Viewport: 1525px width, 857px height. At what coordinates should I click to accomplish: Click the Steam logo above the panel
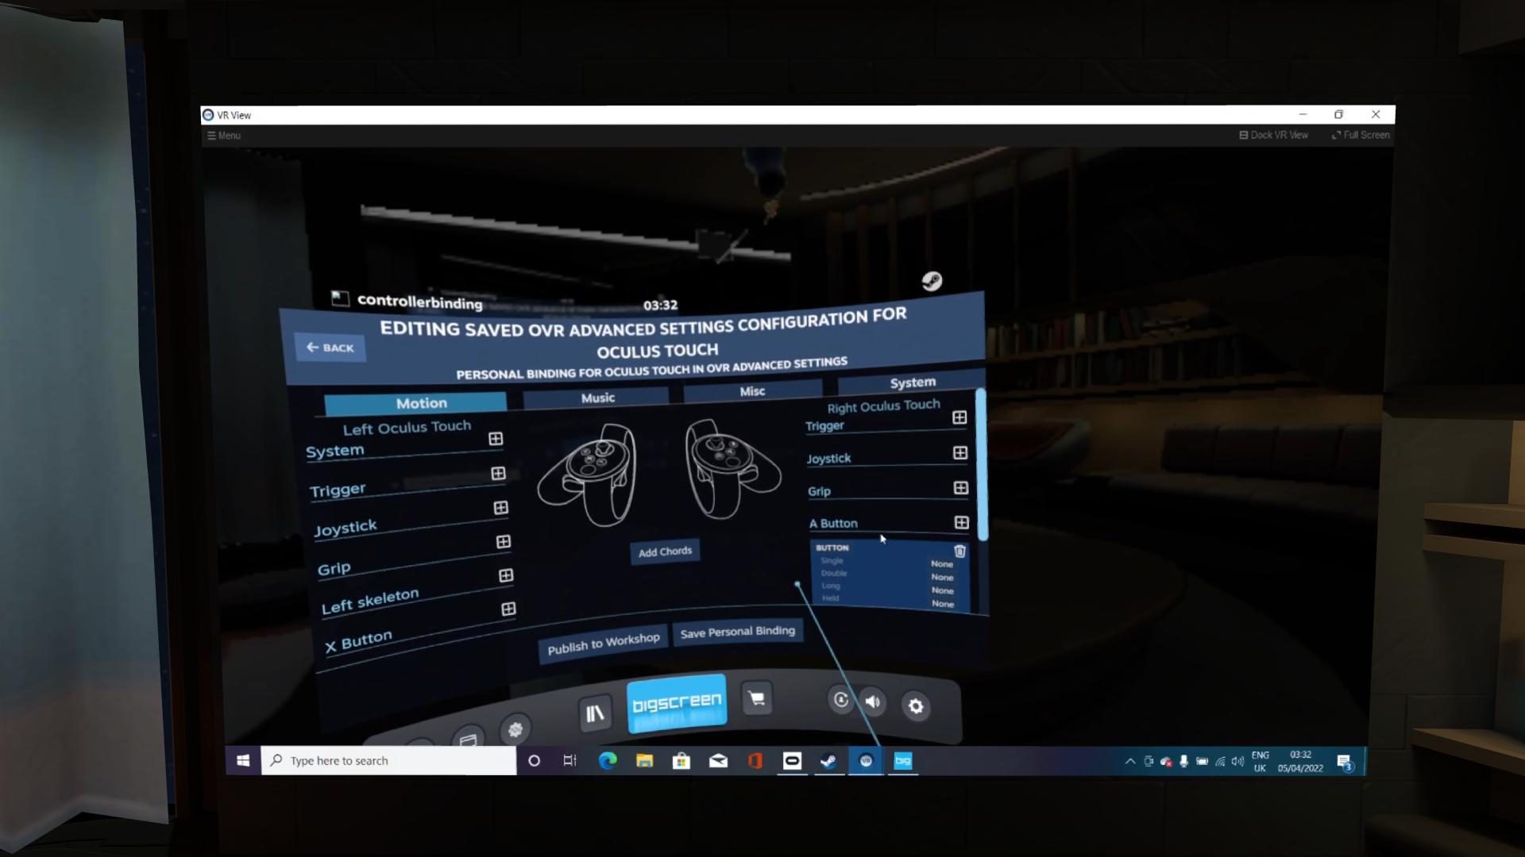(932, 281)
